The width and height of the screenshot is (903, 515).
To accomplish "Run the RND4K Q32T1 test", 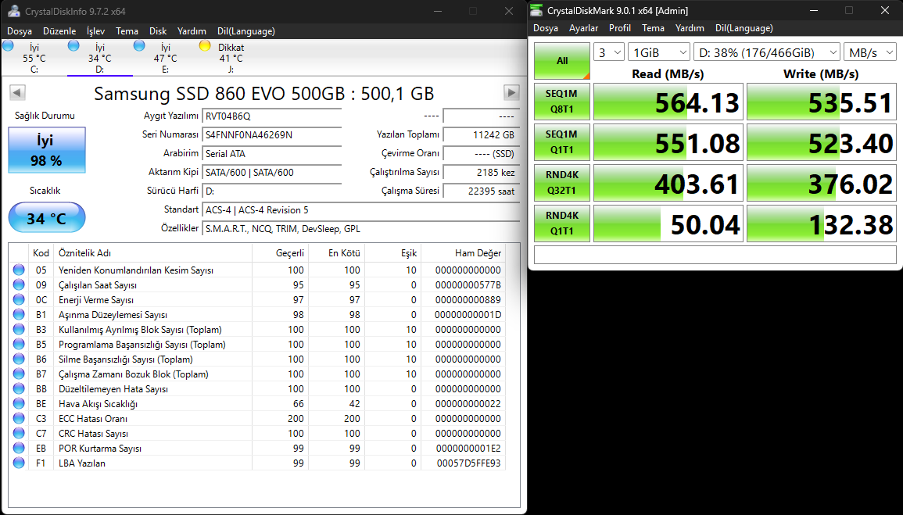I will pyautogui.click(x=562, y=182).
